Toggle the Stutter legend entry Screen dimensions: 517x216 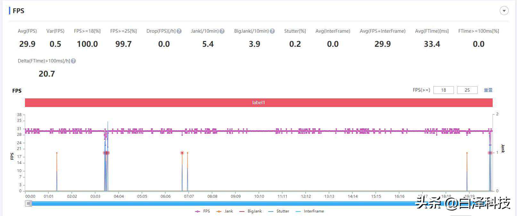click(279, 211)
